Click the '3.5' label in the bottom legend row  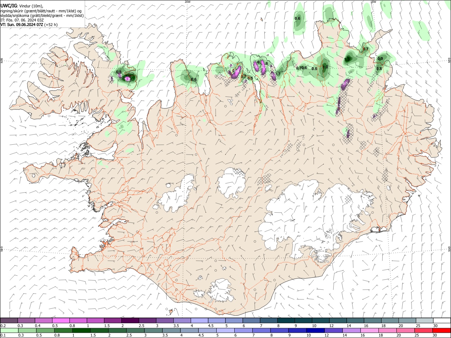click(x=165, y=335)
